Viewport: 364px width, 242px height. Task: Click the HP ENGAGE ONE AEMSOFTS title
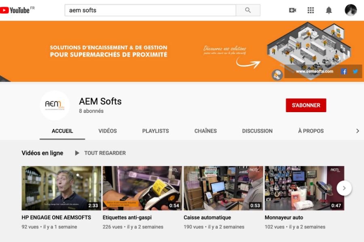[x=56, y=217]
